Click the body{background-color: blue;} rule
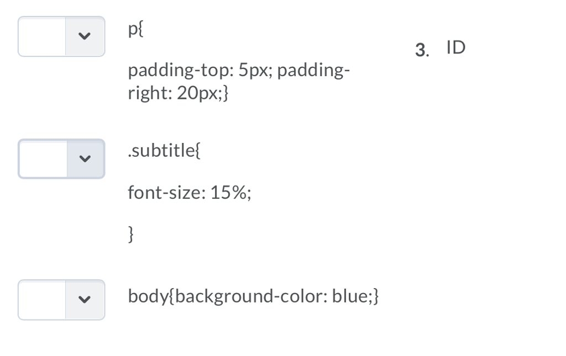The width and height of the screenshot is (566, 356). [254, 296]
